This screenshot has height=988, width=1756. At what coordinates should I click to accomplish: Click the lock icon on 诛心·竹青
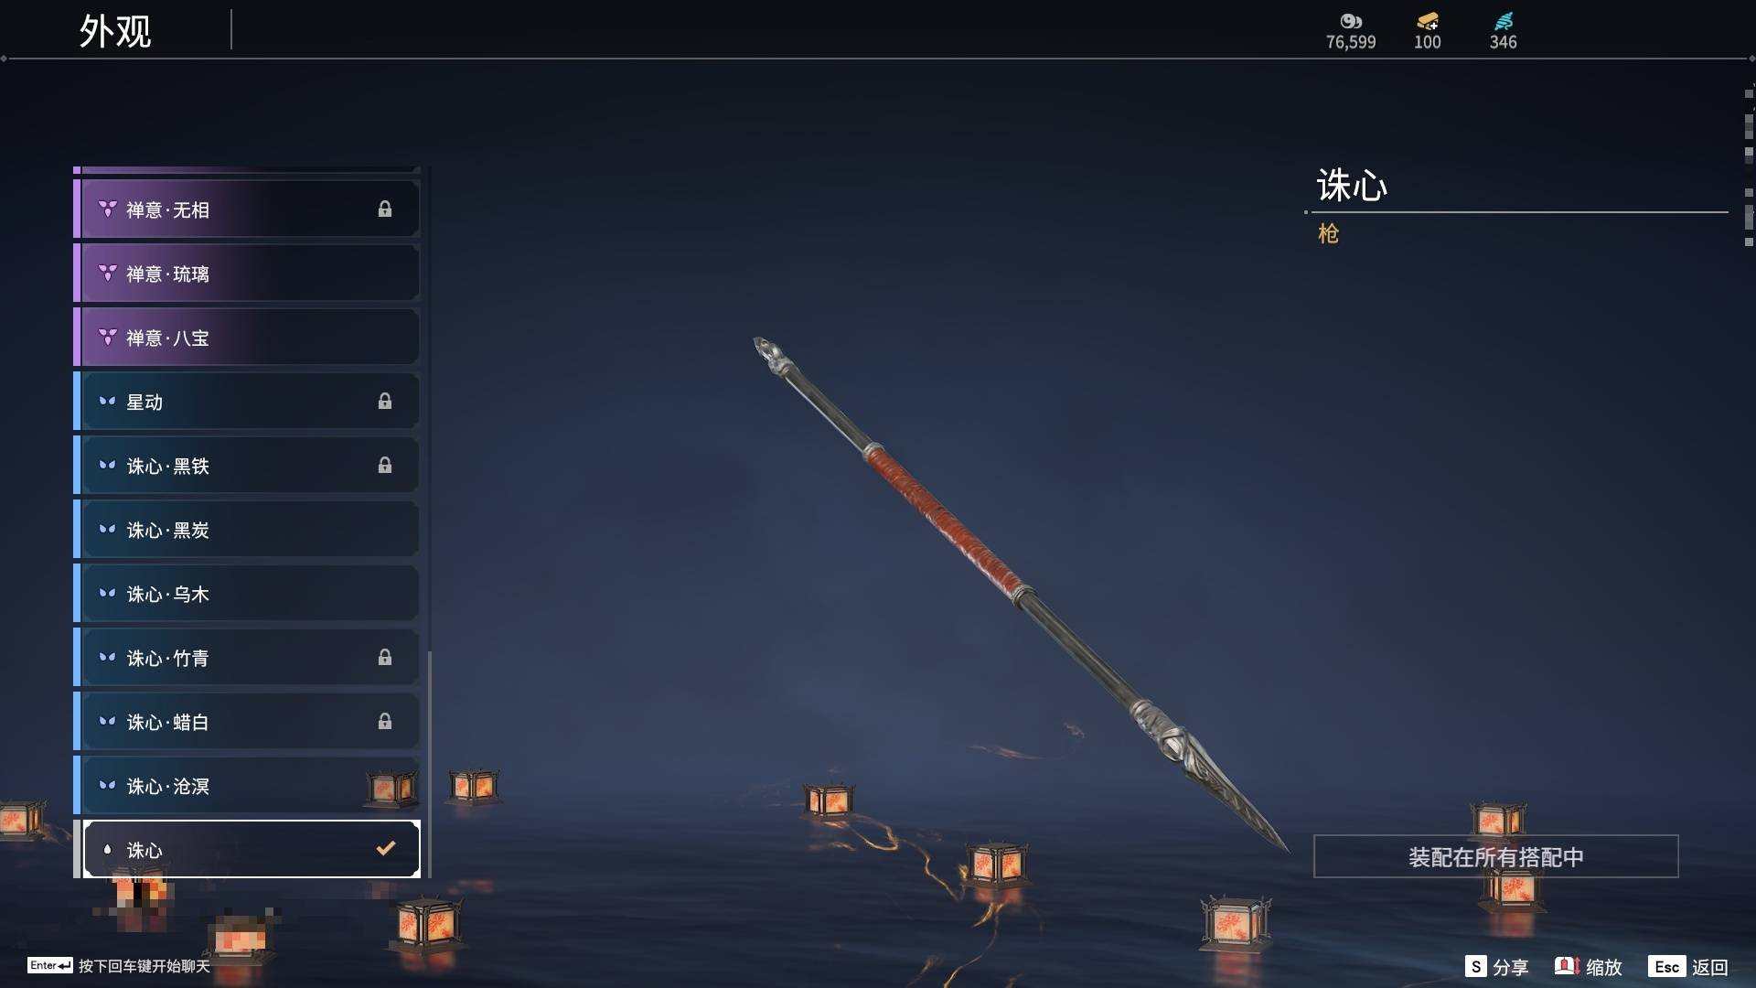coord(385,658)
